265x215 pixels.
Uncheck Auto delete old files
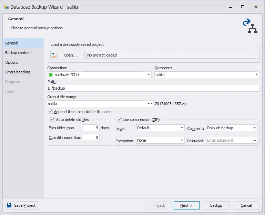click(52, 119)
